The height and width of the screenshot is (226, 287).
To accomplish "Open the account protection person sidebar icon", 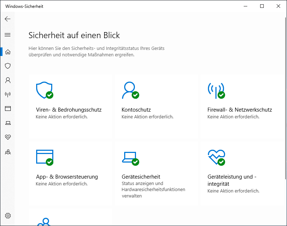I will pyautogui.click(x=8, y=80).
